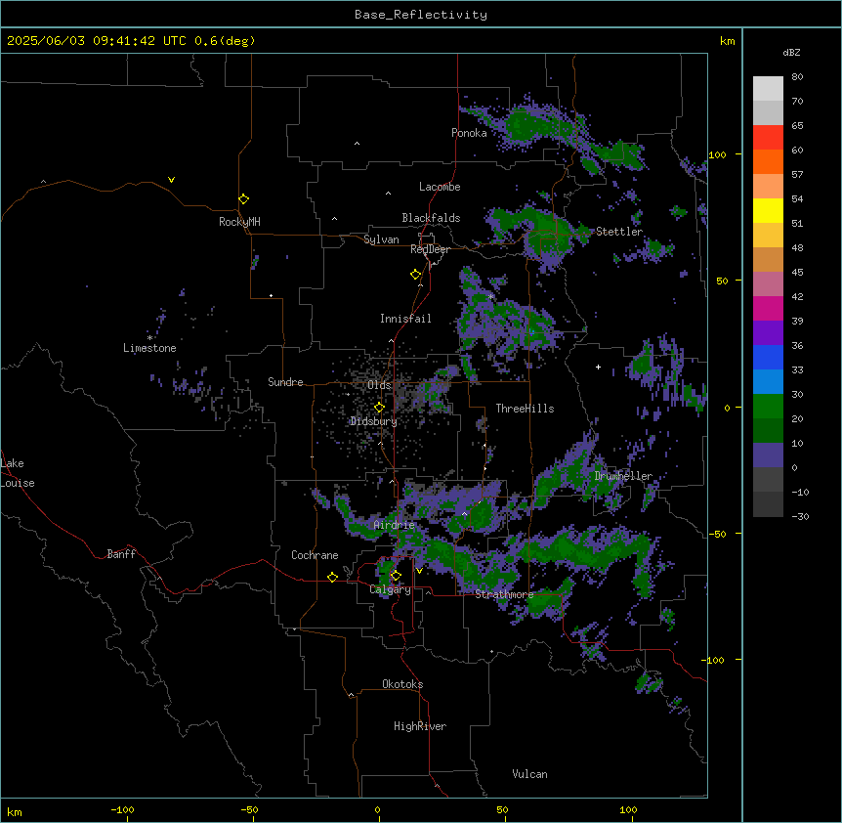Image resolution: width=842 pixels, height=823 pixels.
Task: Select the 36 dBZ purple color swatch
Action: (768, 333)
